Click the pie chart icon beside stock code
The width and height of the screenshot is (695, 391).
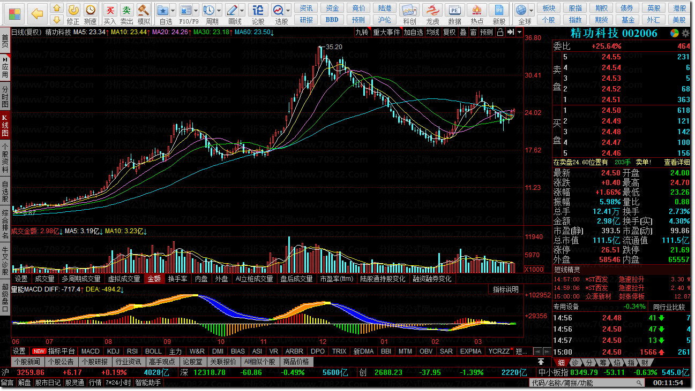(x=675, y=33)
